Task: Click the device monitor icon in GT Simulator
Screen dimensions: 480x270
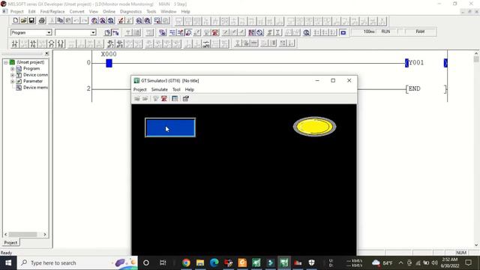Action: 175,98
